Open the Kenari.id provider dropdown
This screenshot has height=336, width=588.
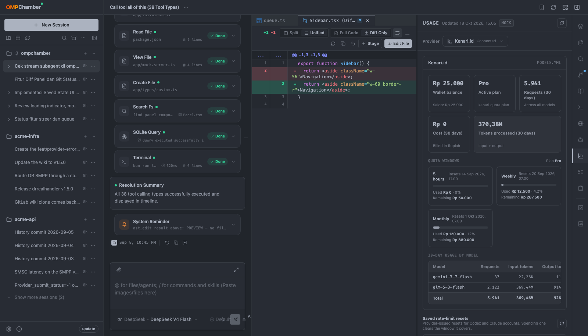tap(475, 41)
